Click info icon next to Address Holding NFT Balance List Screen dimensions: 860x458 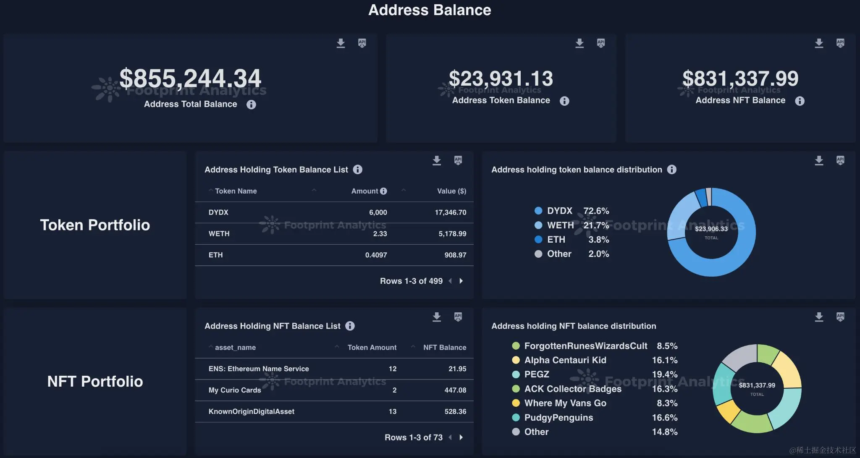click(x=350, y=326)
